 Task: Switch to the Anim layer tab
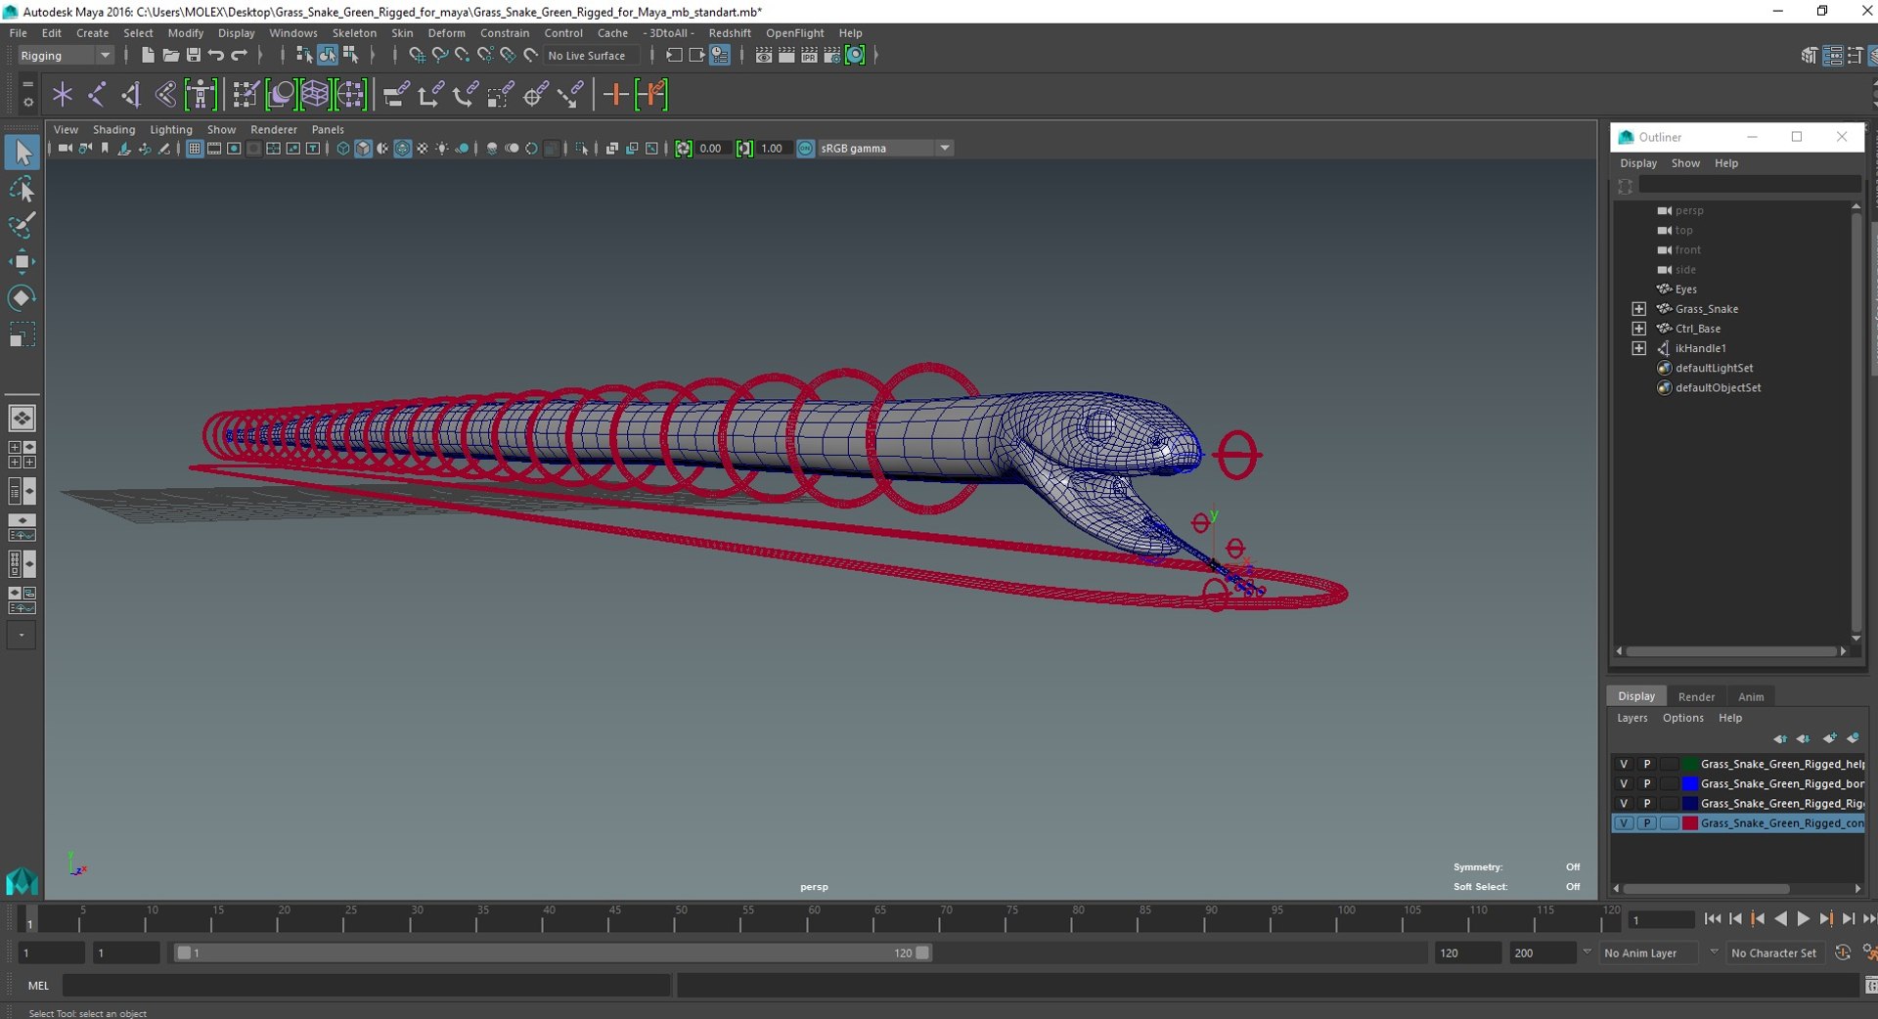pyautogui.click(x=1751, y=697)
